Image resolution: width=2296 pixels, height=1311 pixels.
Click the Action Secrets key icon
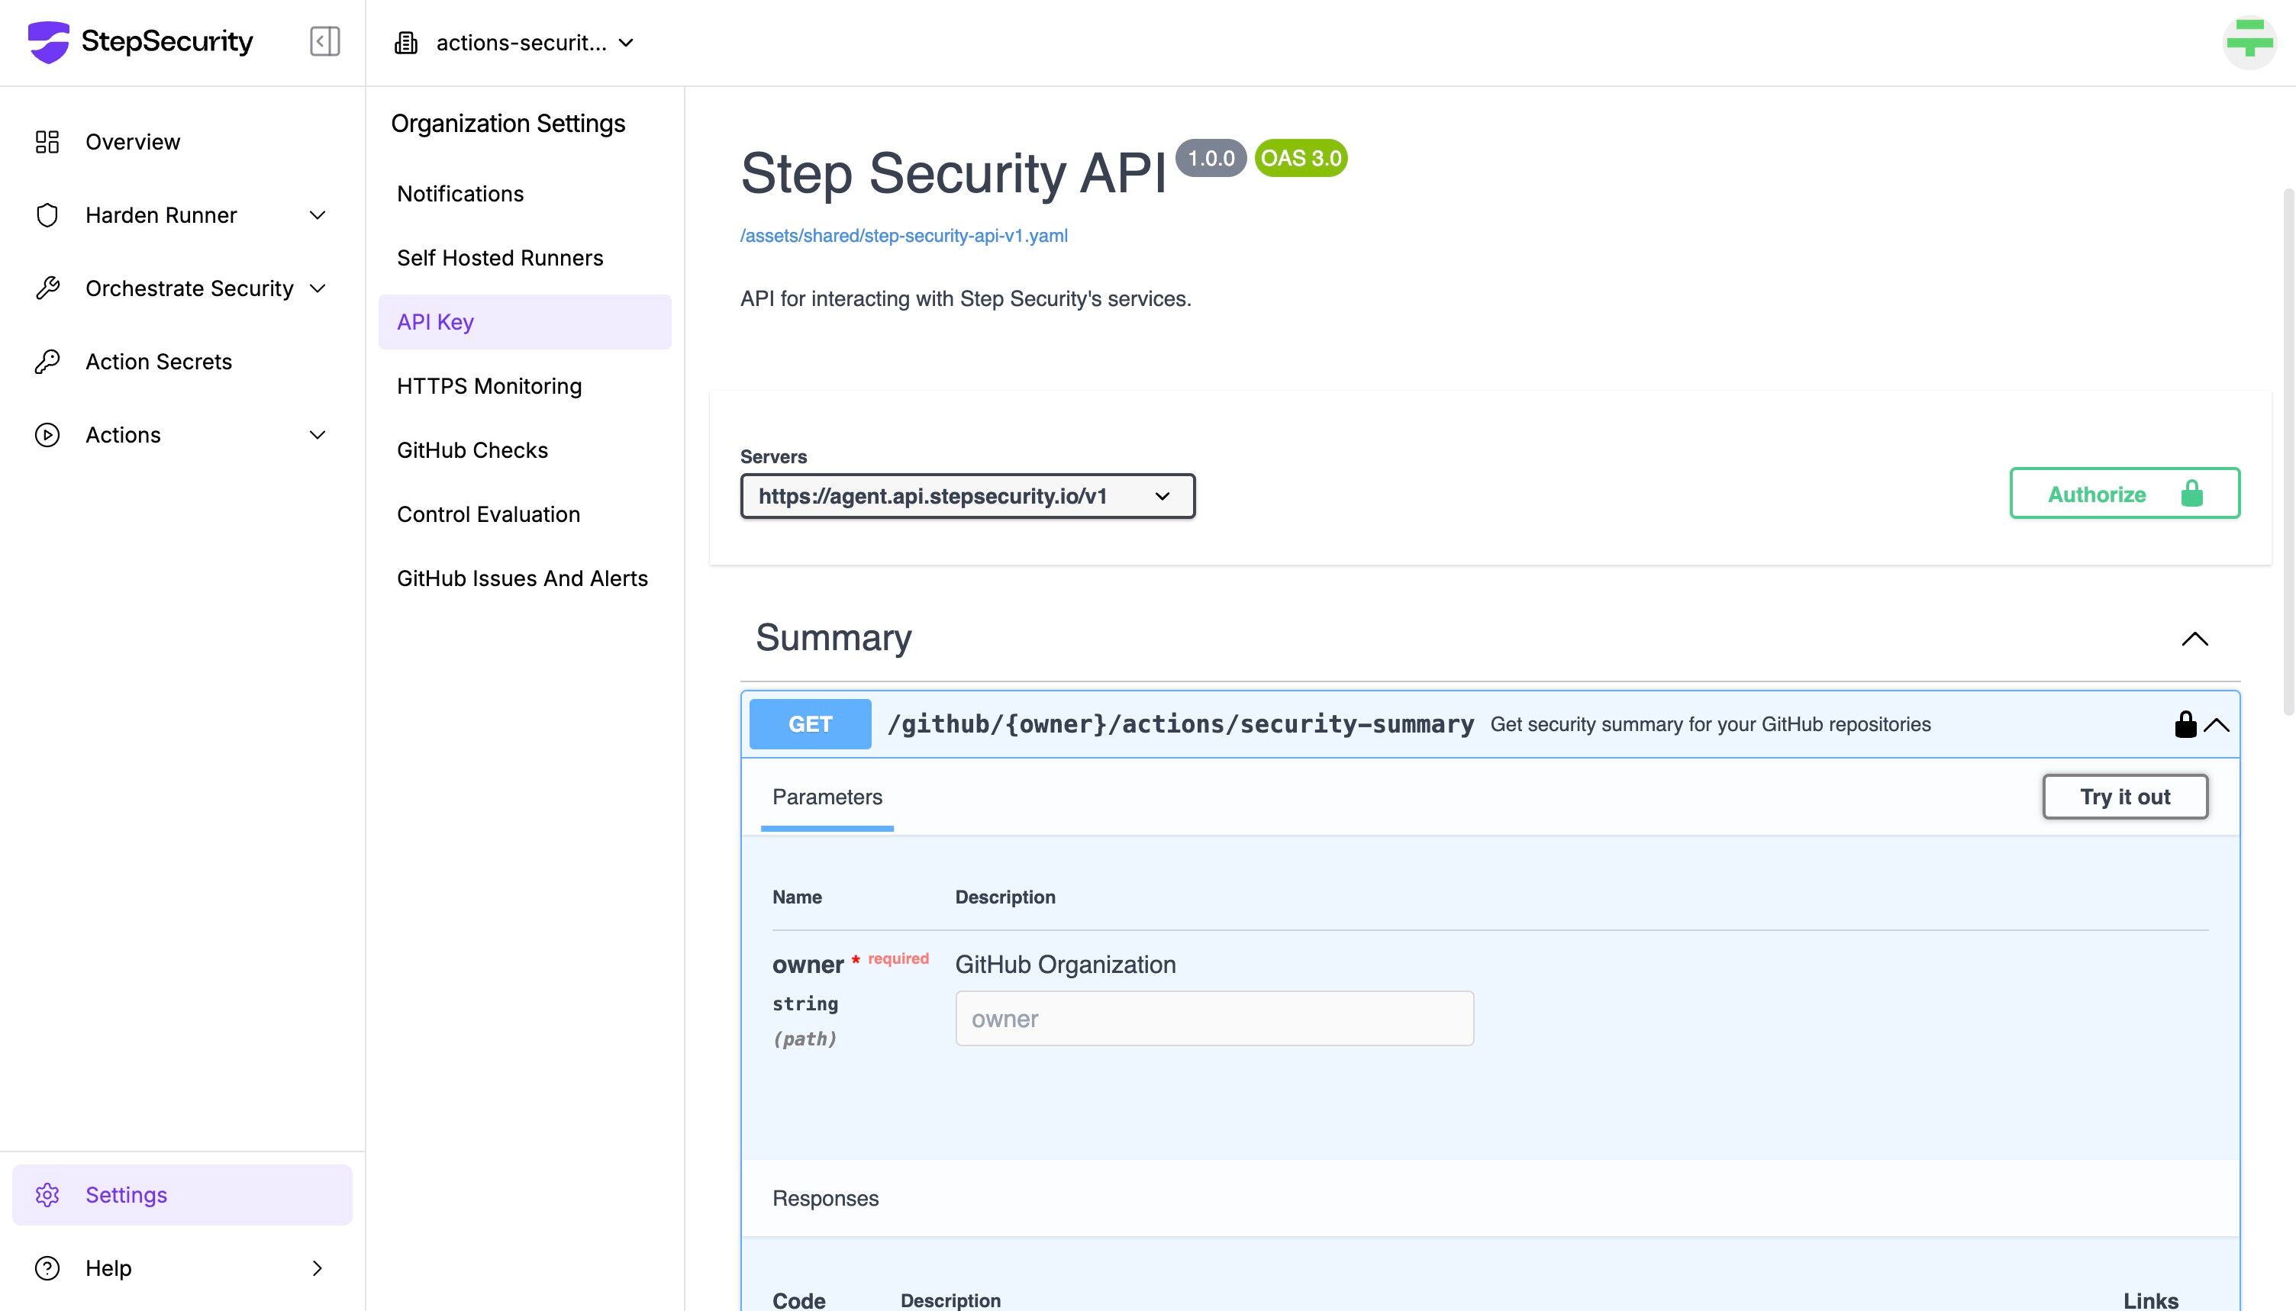pyautogui.click(x=47, y=362)
